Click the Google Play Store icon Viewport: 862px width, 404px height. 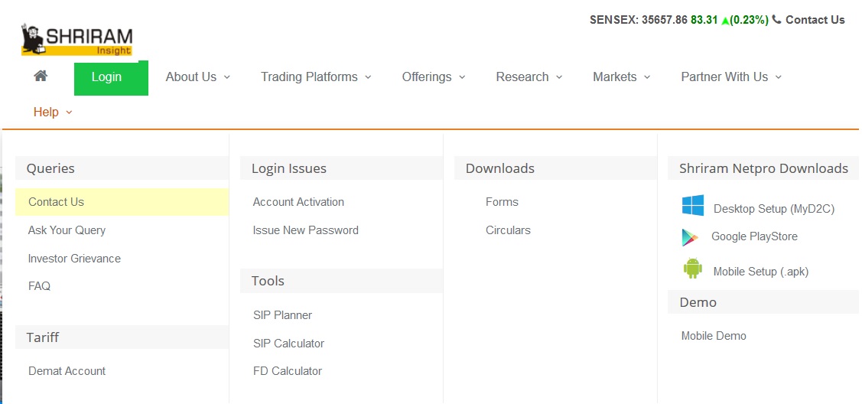[691, 237]
